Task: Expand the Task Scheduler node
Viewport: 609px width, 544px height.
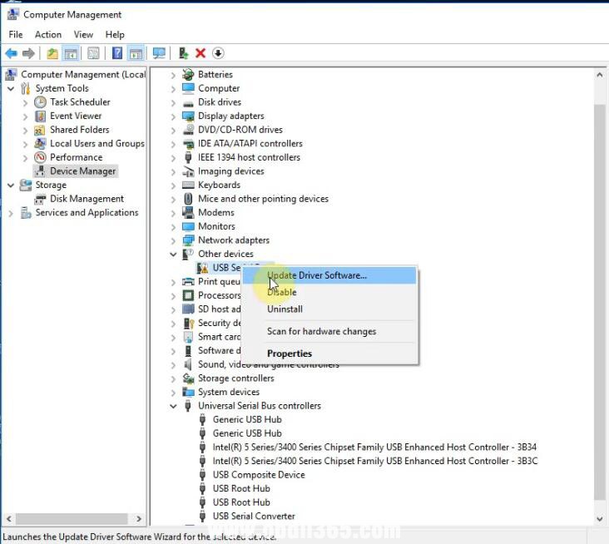Action: pyautogui.click(x=25, y=103)
